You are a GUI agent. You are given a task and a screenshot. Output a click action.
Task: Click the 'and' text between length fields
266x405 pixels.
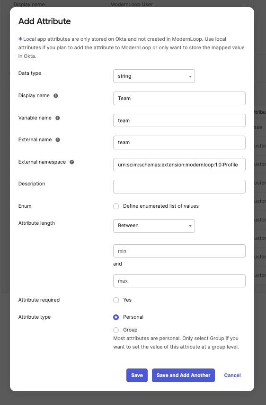click(117, 264)
